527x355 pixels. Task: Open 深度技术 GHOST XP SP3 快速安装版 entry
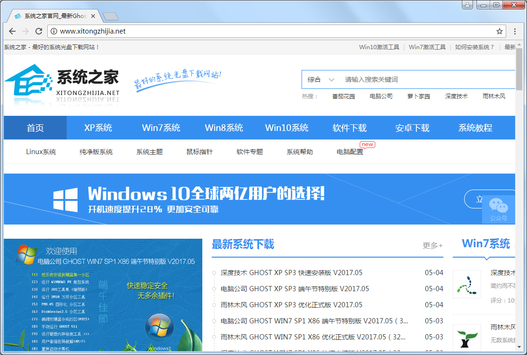tap(292, 273)
